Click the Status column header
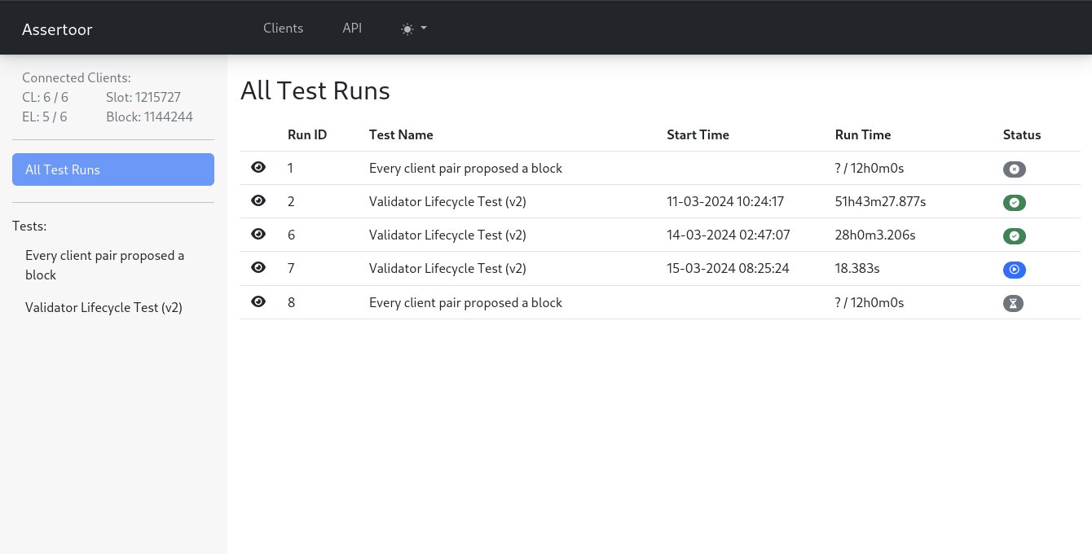1092x554 pixels. (1021, 134)
